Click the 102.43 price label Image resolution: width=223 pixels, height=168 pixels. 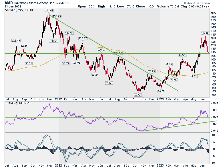click(183, 55)
